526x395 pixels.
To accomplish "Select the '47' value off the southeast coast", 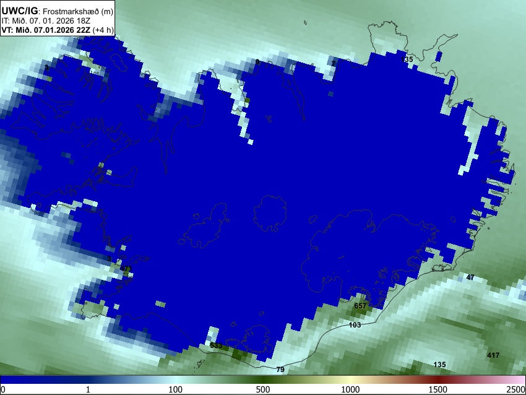I will pos(470,277).
